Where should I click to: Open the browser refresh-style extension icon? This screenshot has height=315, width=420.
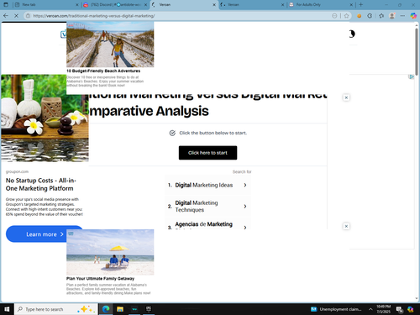point(370,16)
